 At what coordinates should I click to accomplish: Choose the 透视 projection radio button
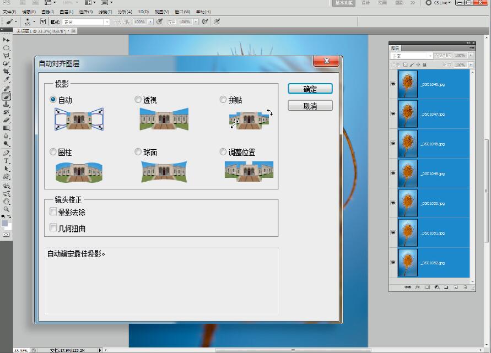[138, 100]
